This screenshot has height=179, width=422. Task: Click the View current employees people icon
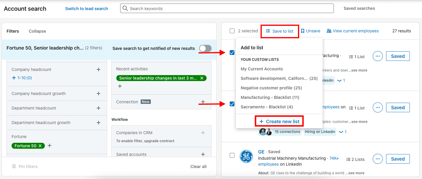coord(329,31)
